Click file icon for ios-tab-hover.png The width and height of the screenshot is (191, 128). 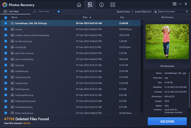[12, 41]
